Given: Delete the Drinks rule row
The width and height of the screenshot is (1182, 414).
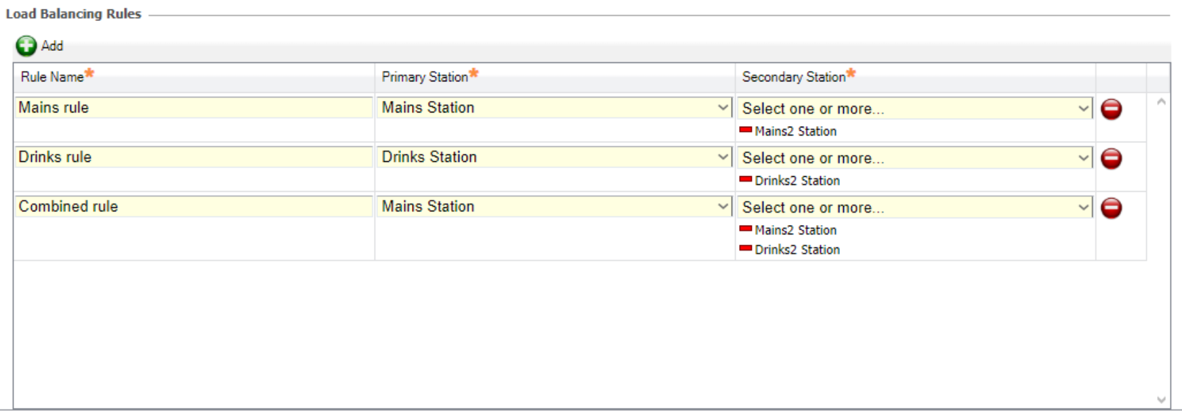Looking at the screenshot, I should 1111,159.
